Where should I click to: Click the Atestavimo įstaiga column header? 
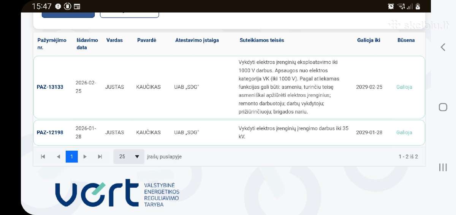coord(197,40)
